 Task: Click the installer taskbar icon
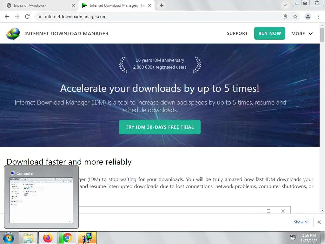coord(87,238)
